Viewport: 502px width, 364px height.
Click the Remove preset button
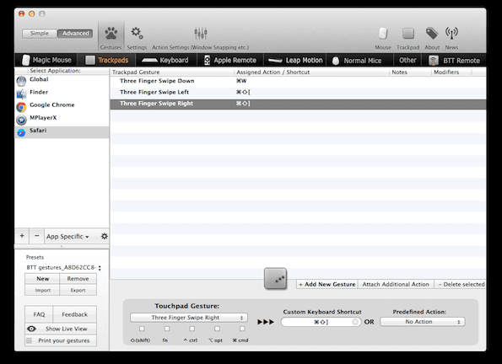tap(78, 279)
